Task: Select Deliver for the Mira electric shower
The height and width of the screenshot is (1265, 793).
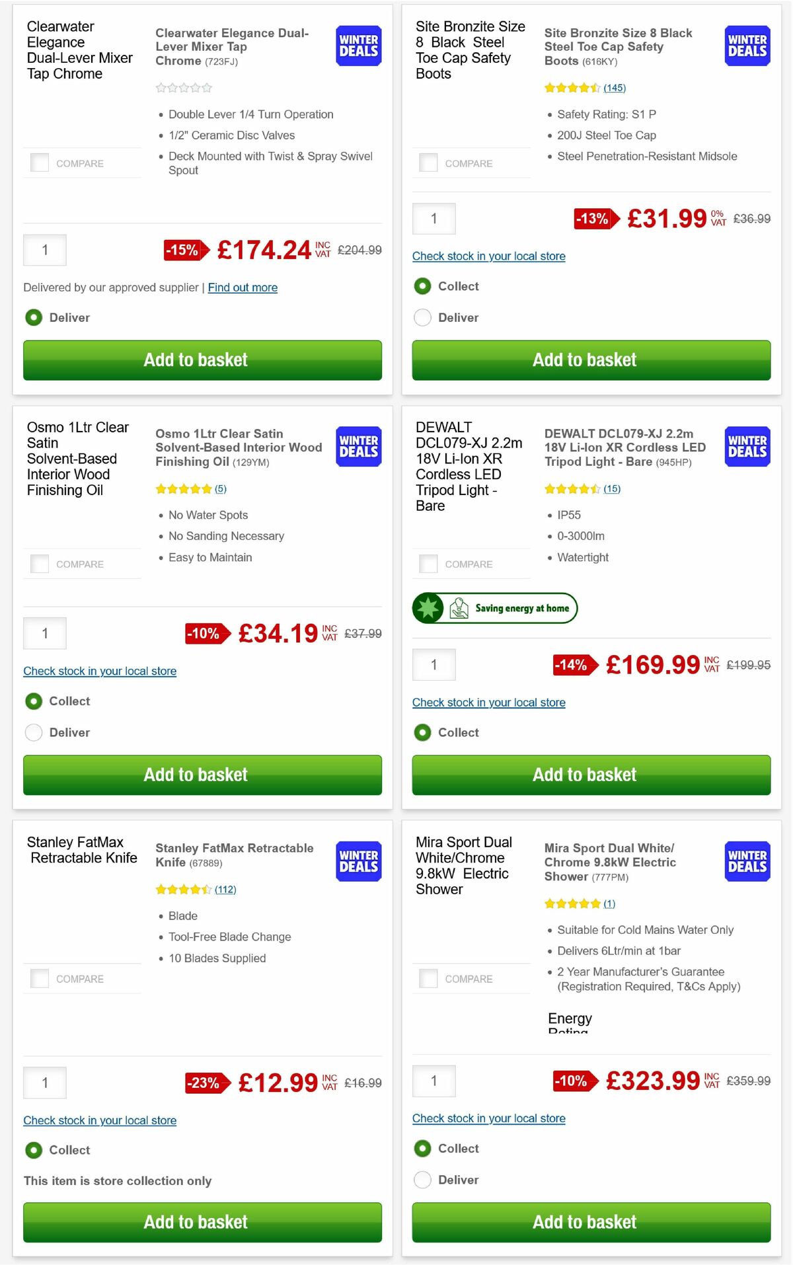Action: tap(422, 1180)
